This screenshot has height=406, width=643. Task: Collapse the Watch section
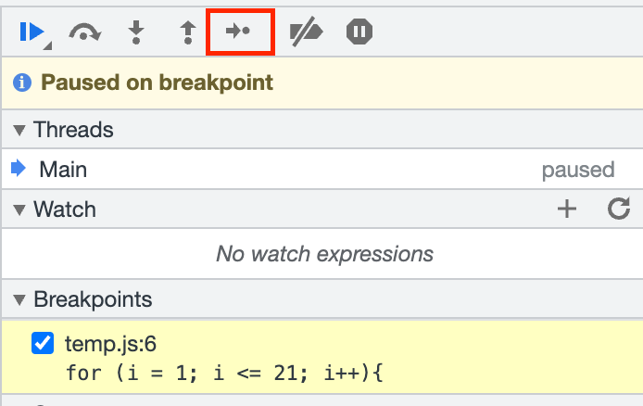coord(19,209)
